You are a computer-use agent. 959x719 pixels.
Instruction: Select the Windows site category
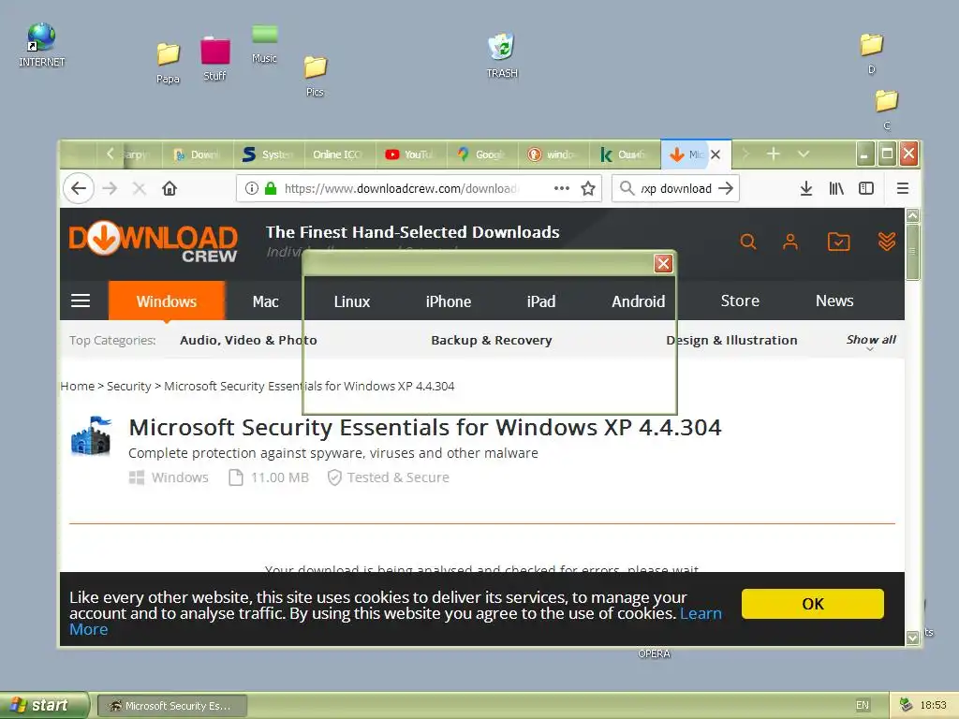167,301
